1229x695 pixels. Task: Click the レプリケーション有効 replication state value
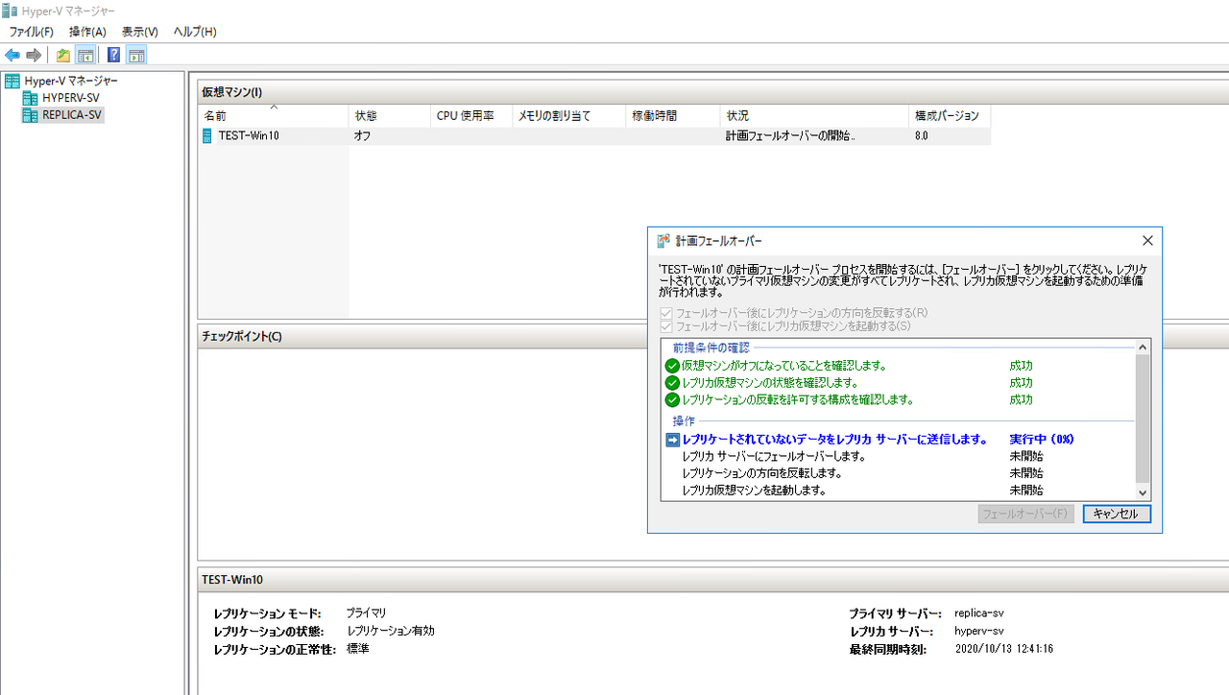pos(391,632)
